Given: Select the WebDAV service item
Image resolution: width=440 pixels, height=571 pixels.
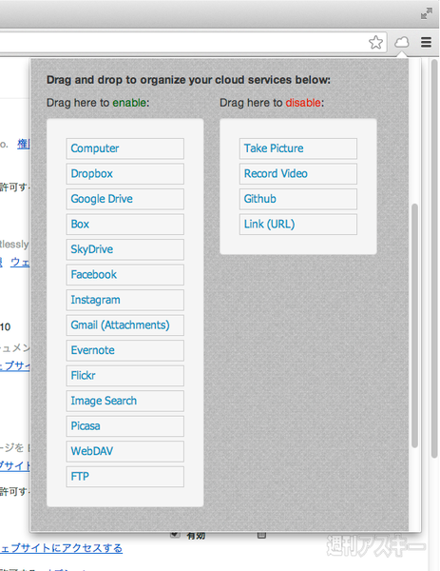Looking at the screenshot, I should pyautogui.click(x=125, y=451).
